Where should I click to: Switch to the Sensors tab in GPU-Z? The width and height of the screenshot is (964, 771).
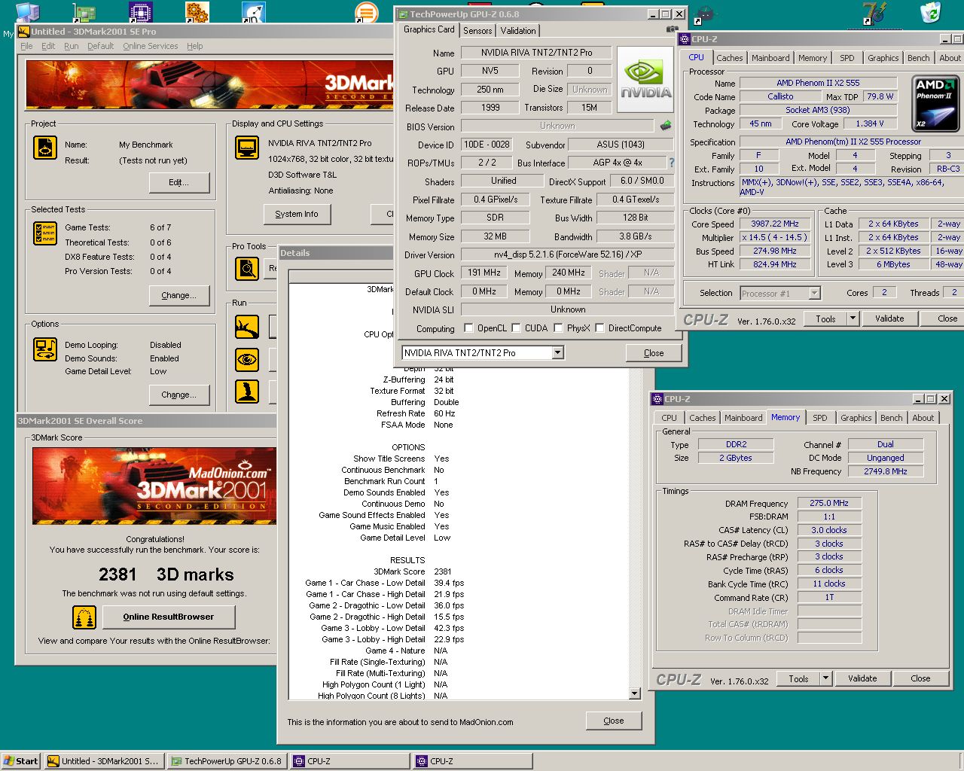(477, 31)
